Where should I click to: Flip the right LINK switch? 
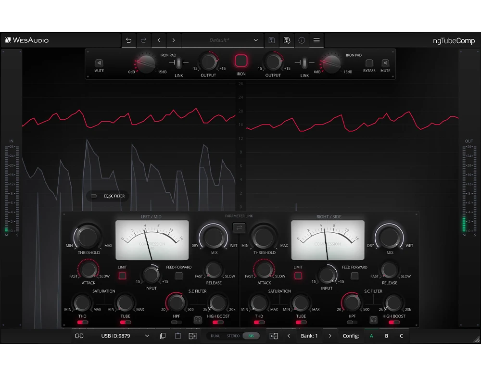[304, 63]
